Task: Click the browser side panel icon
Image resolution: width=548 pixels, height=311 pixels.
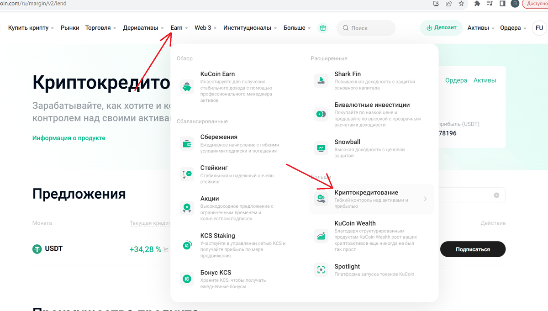Action: (502, 4)
